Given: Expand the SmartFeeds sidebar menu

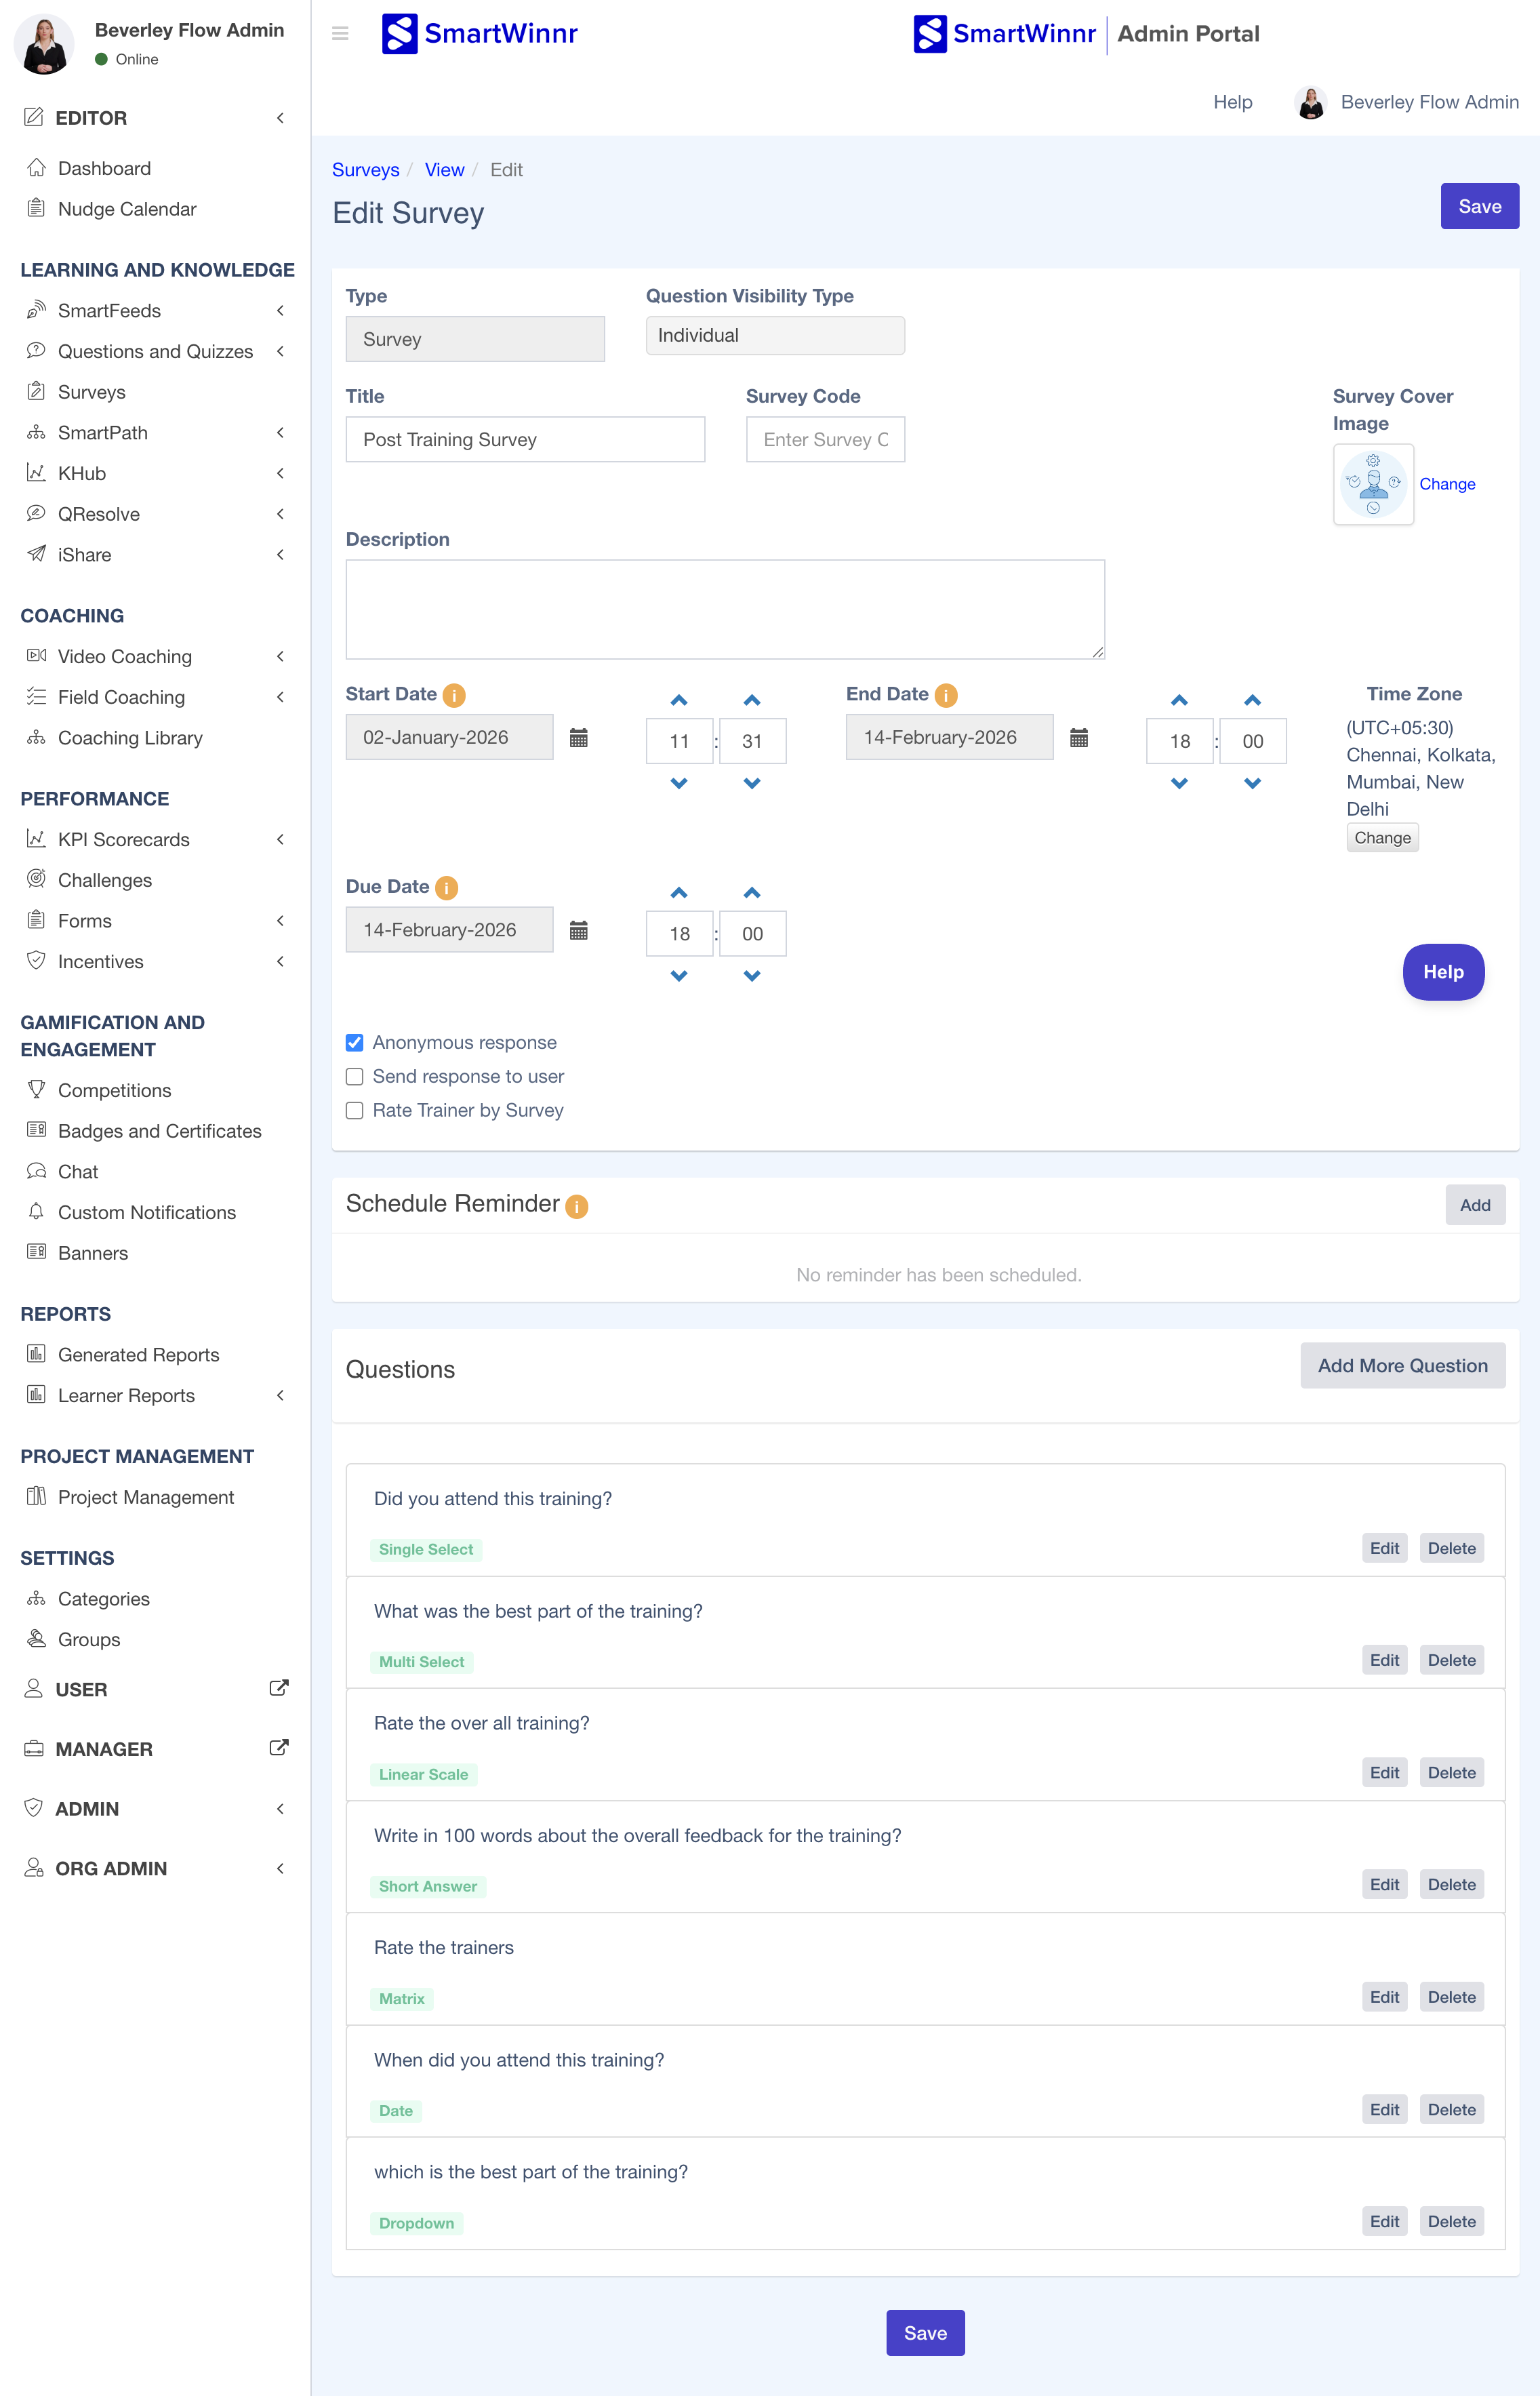Looking at the screenshot, I should 108,311.
